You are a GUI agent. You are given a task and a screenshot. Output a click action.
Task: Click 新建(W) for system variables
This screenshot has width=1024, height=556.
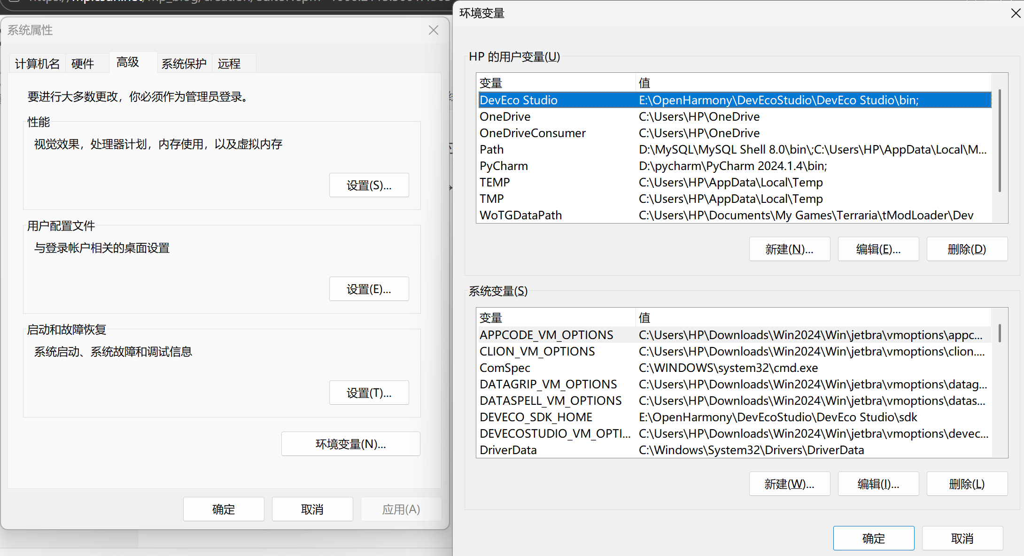coord(789,484)
